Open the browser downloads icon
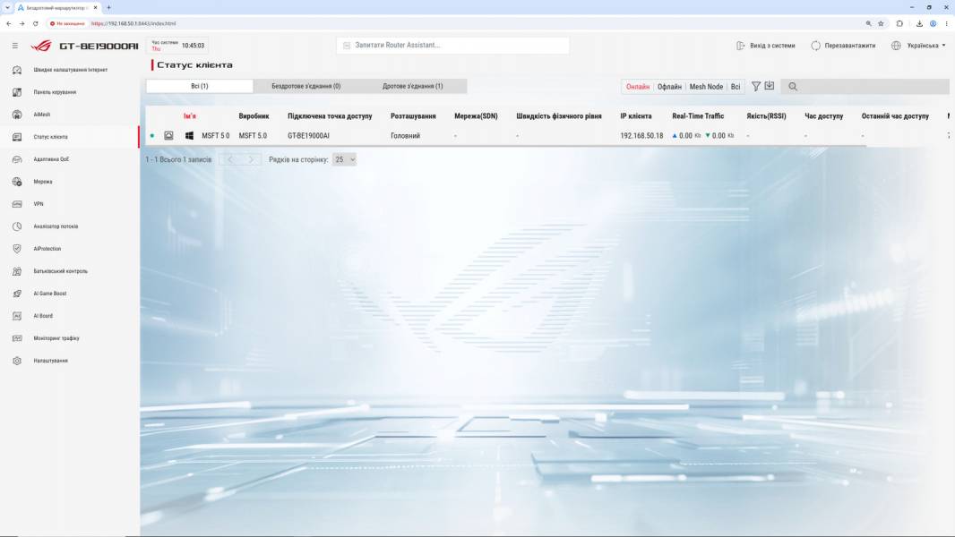The height and width of the screenshot is (537, 955). pos(920,24)
